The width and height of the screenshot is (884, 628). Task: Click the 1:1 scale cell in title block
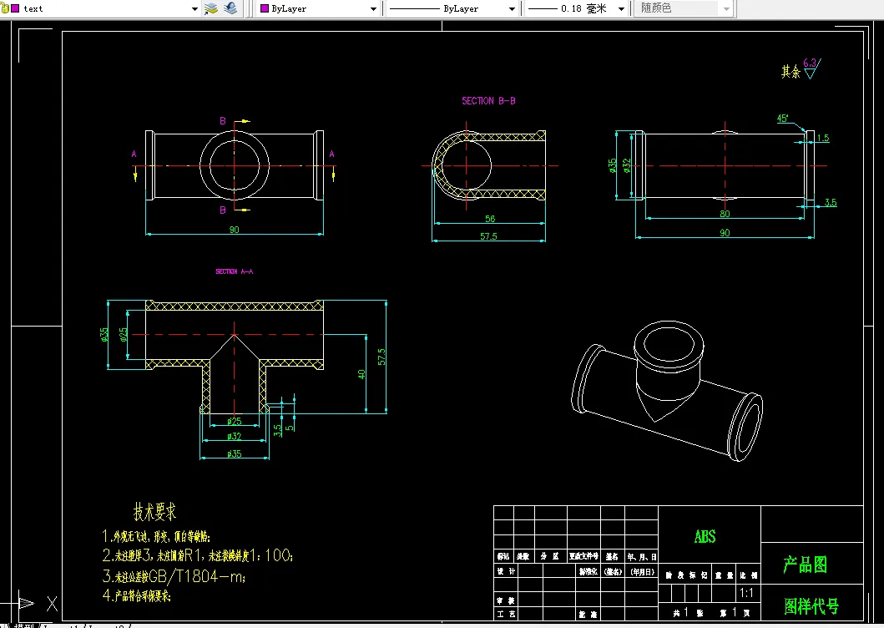coord(748,593)
